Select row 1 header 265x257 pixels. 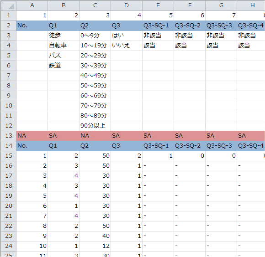tap(8, 15)
